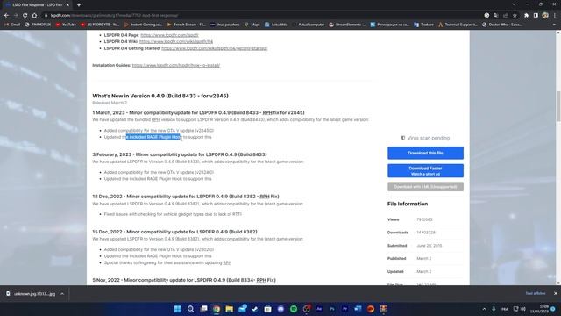The image size is (561, 316).
Task: Select the LSPD First Response browser tab
Action: [37, 5]
